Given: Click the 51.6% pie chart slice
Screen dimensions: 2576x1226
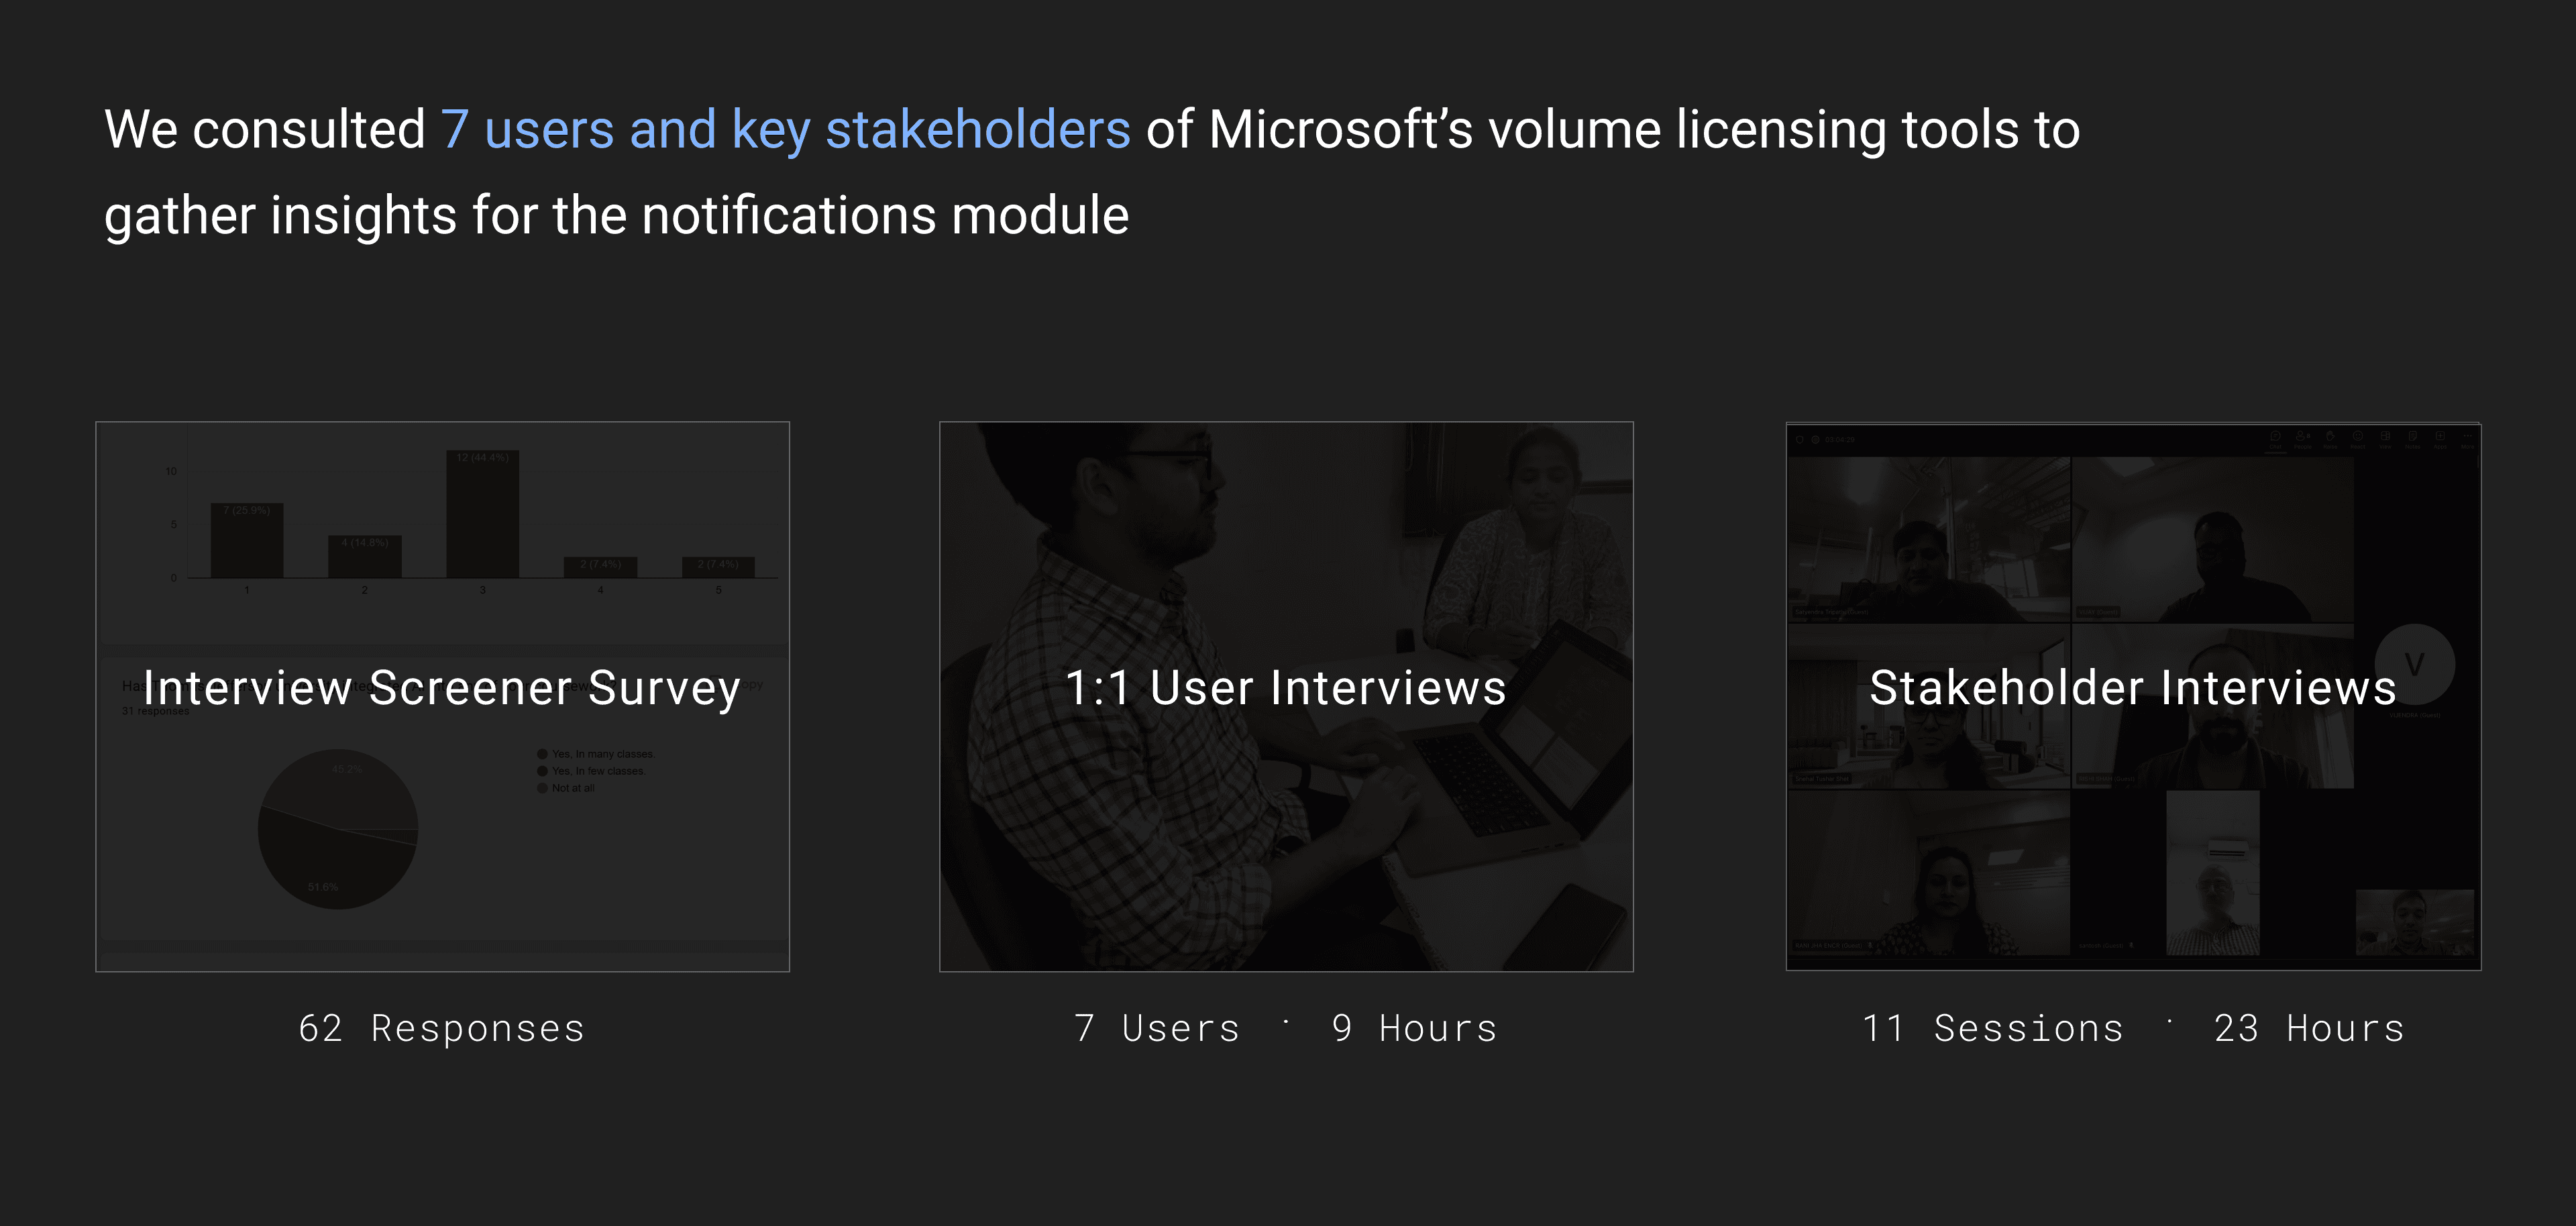Looking at the screenshot, I should coord(330,865).
